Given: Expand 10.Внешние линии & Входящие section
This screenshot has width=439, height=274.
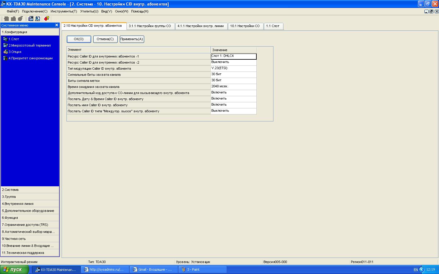Looking at the screenshot, I should (30, 246).
